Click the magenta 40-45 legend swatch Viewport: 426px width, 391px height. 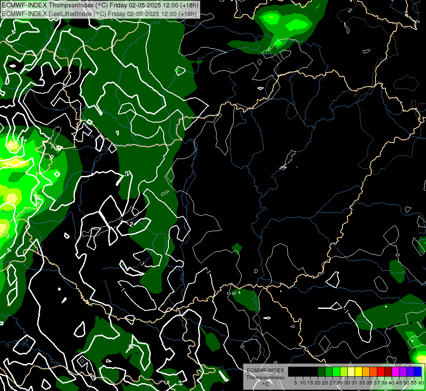tap(396, 371)
